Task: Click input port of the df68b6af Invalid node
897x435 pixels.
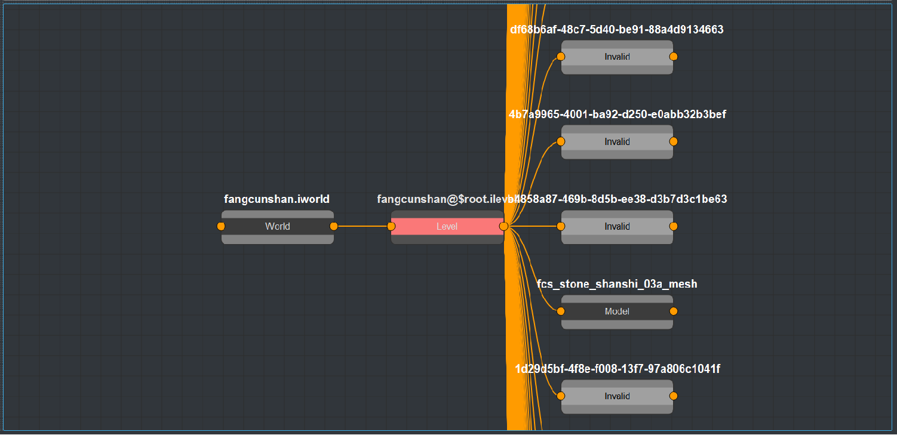Action: (561, 57)
